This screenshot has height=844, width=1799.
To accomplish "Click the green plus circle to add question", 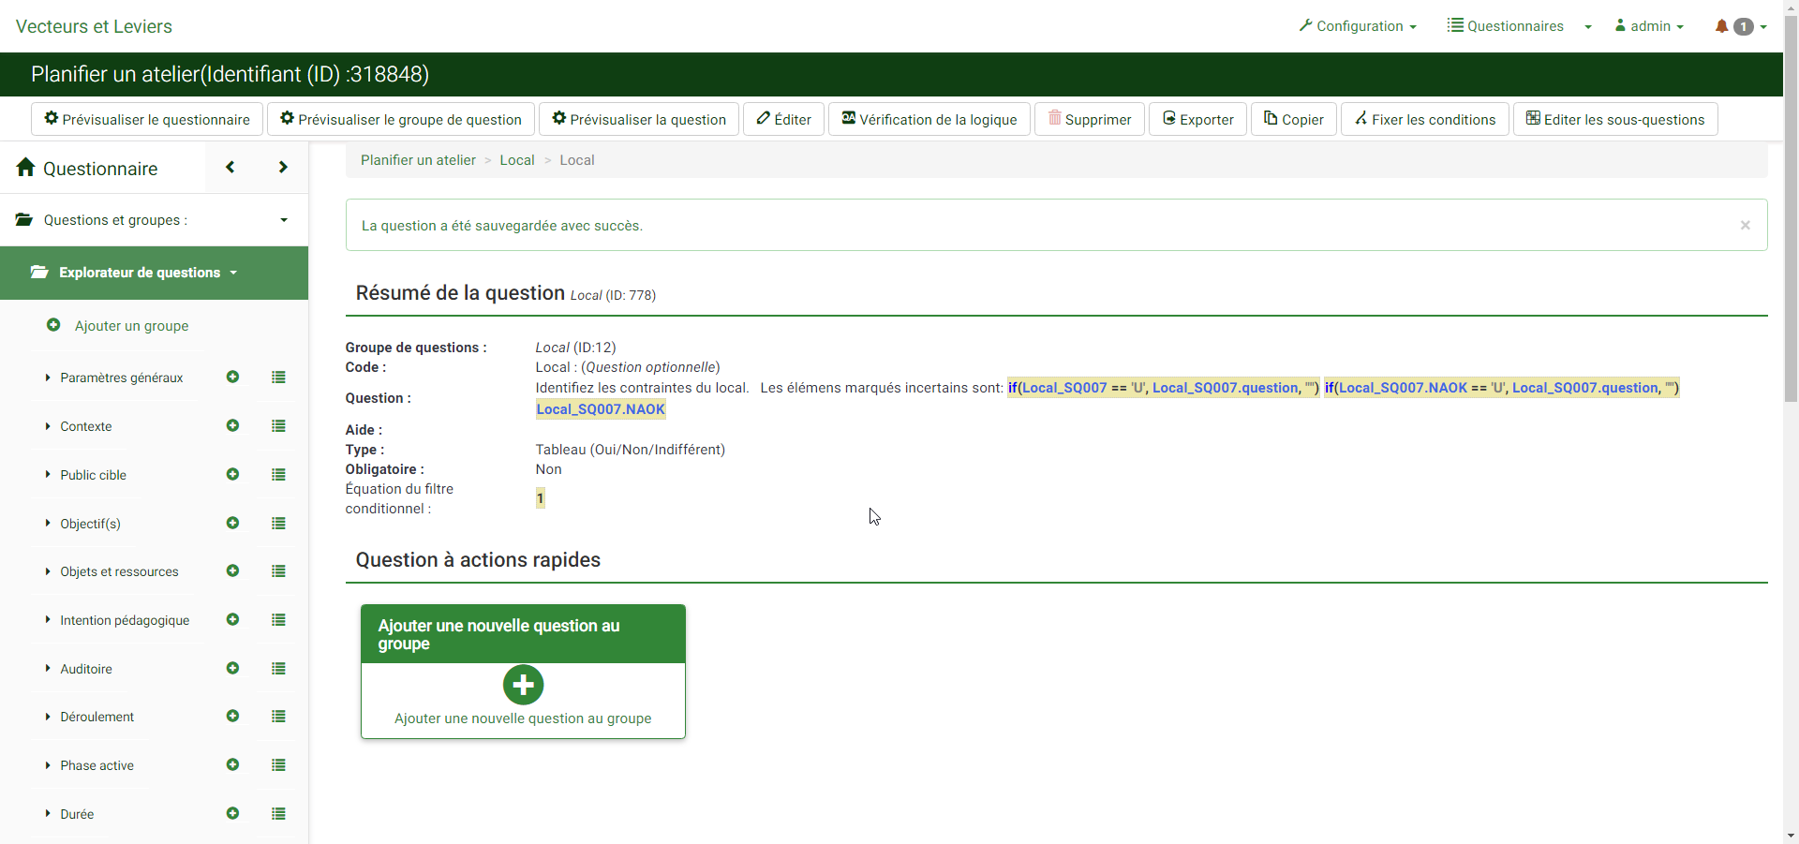I will [523, 685].
